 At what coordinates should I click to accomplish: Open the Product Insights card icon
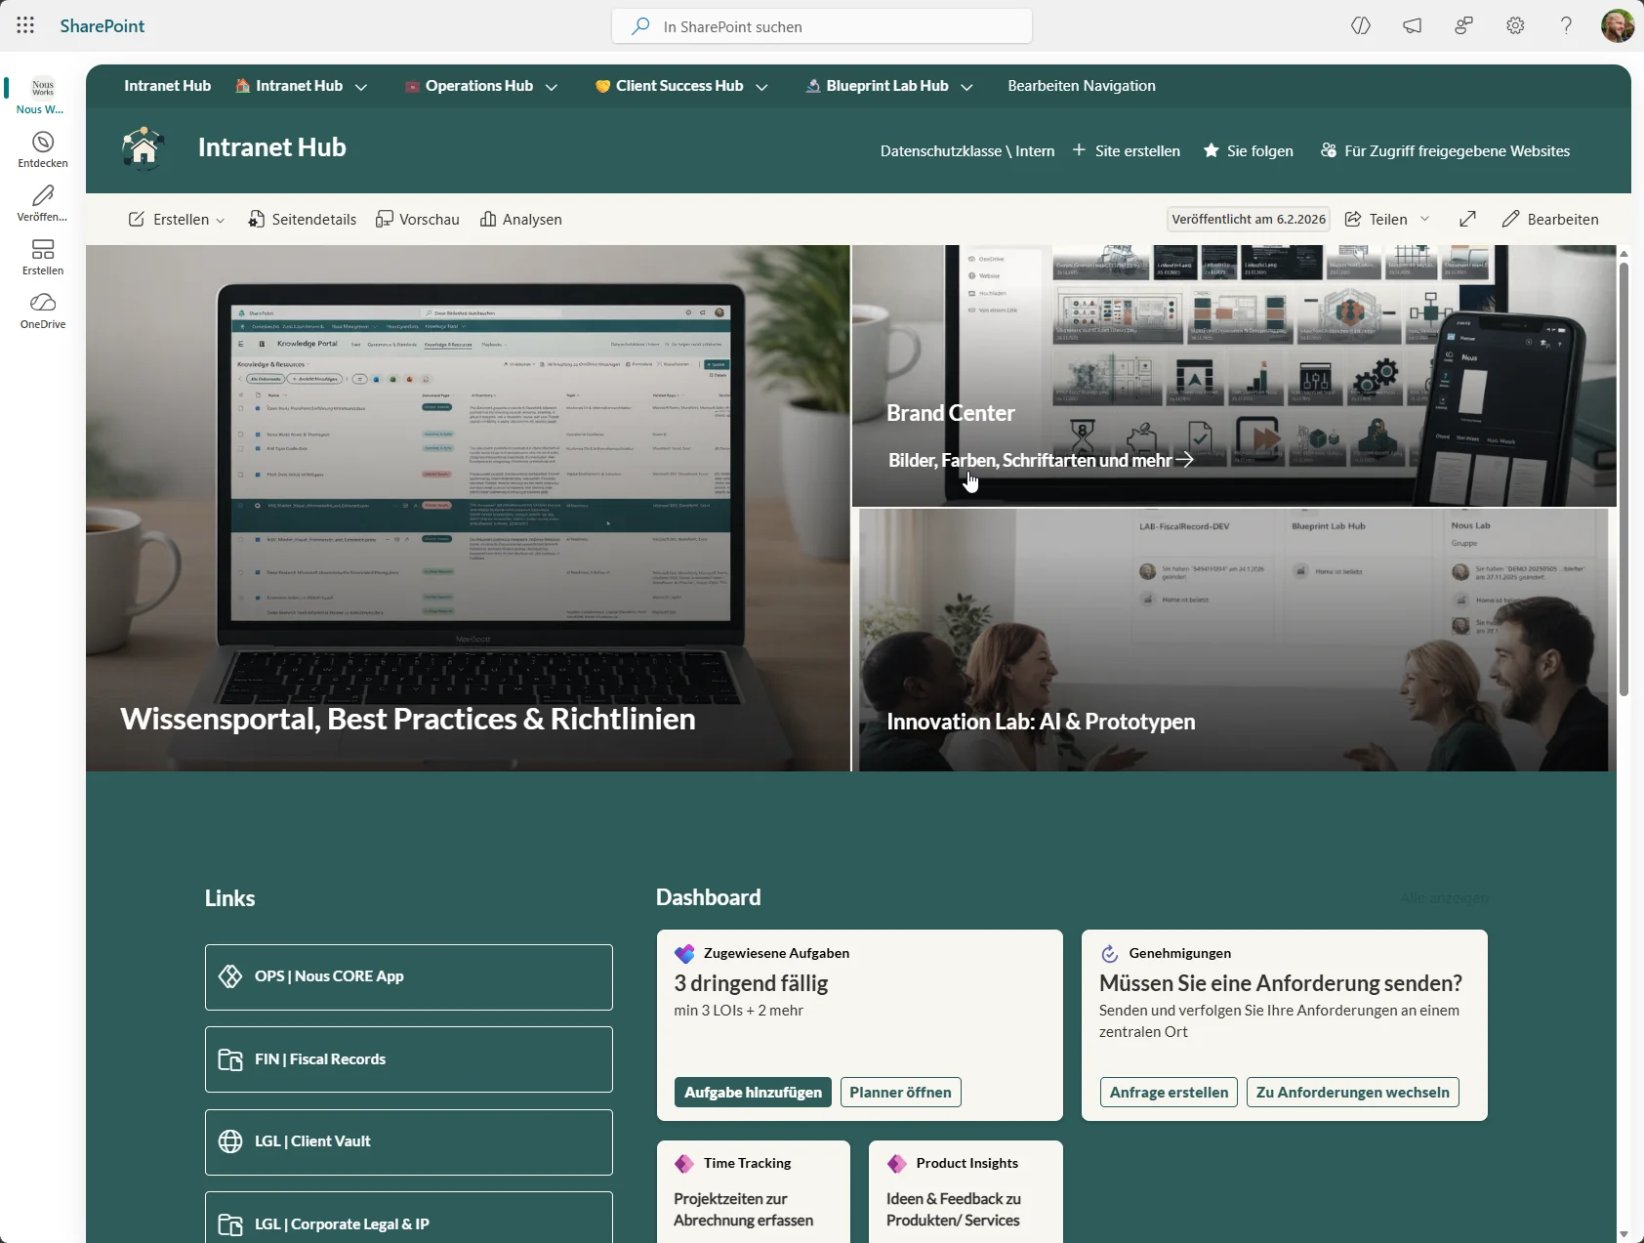897,1164
